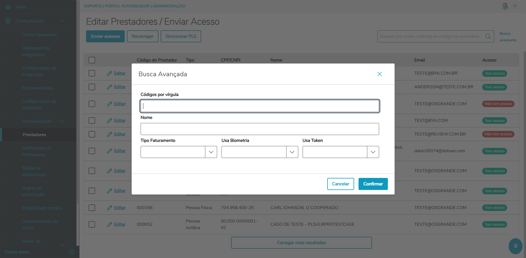Click pencil edit icon for provider 000156

[110, 208]
